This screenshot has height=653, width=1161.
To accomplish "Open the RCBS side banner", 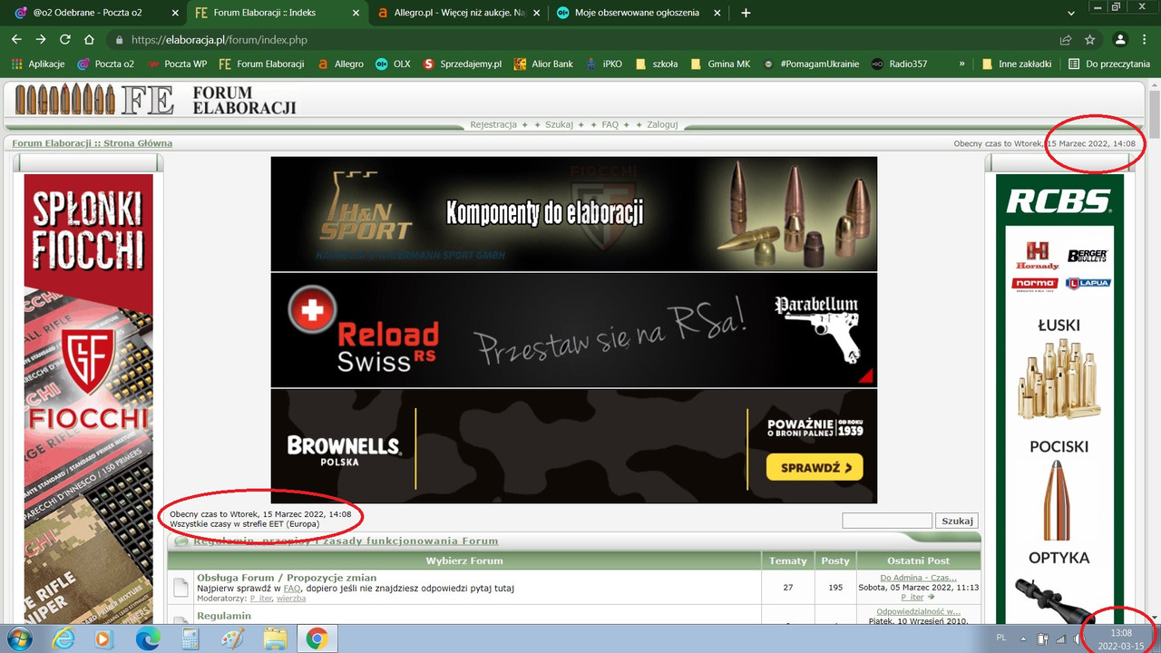I will point(1059,398).
